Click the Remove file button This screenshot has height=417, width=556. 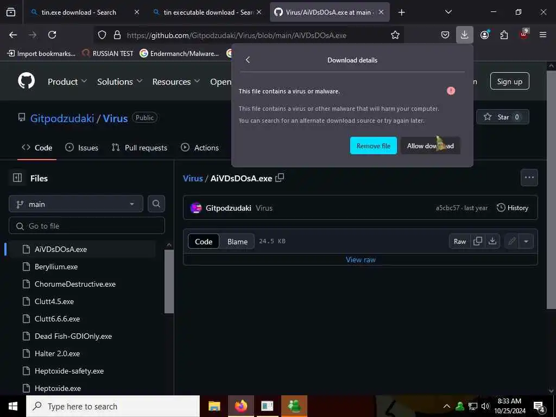pos(374,146)
